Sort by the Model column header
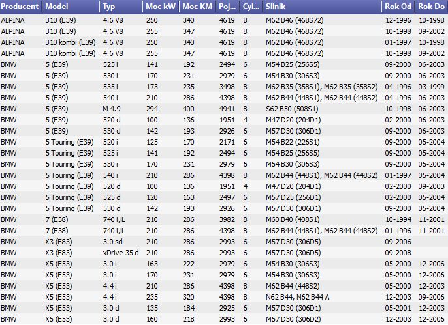 click(71, 7)
